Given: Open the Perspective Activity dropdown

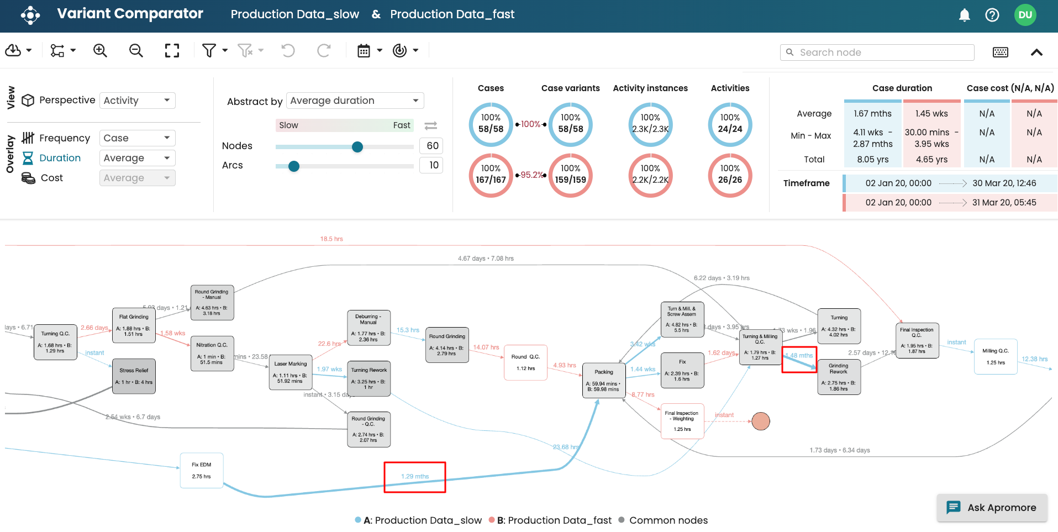Looking at the screenshot, I should coord(137,101).
